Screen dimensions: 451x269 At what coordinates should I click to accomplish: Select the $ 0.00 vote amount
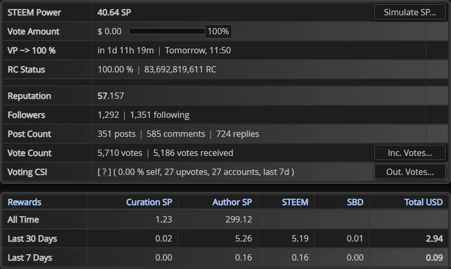pyautogui.click(x=109, y=31)
